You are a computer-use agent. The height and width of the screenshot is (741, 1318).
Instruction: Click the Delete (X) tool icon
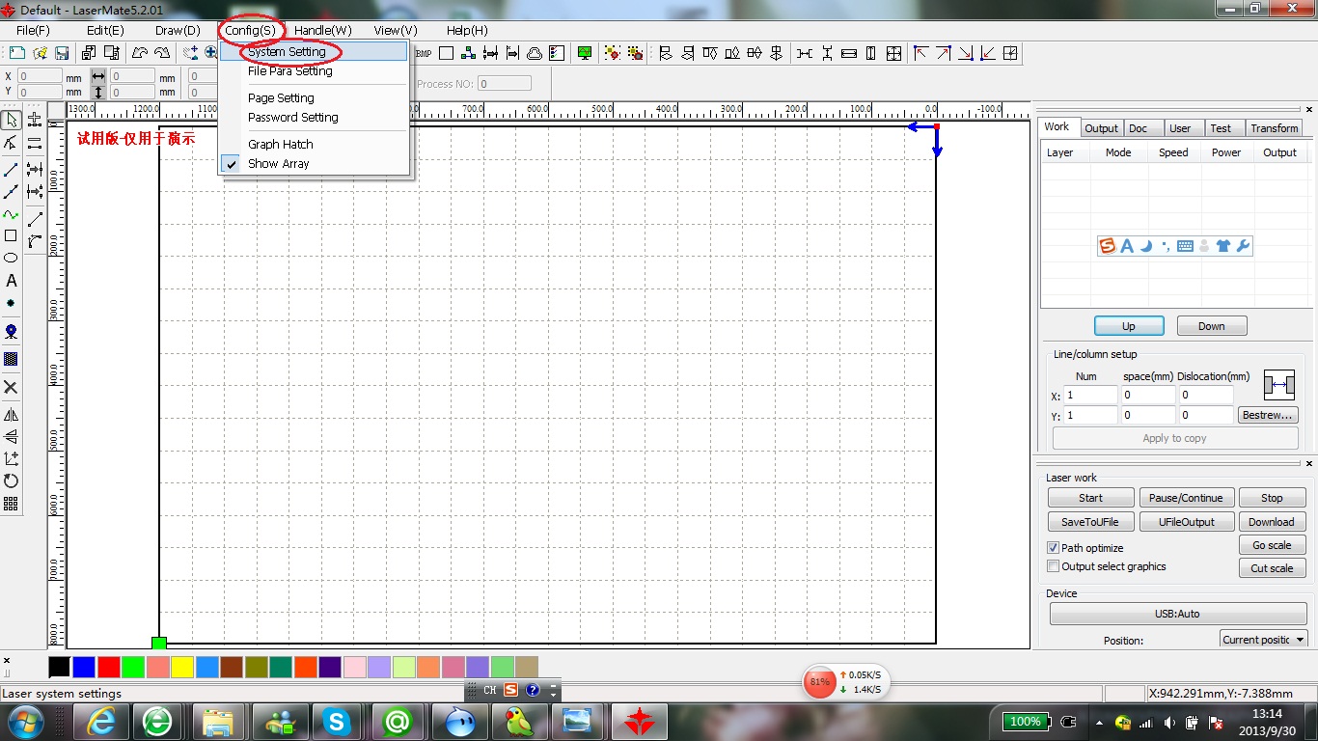(12, 387)
